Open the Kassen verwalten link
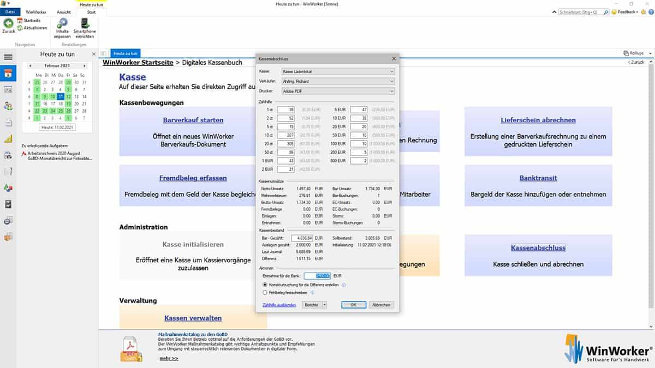655x368 pixels. click(193, 318)
